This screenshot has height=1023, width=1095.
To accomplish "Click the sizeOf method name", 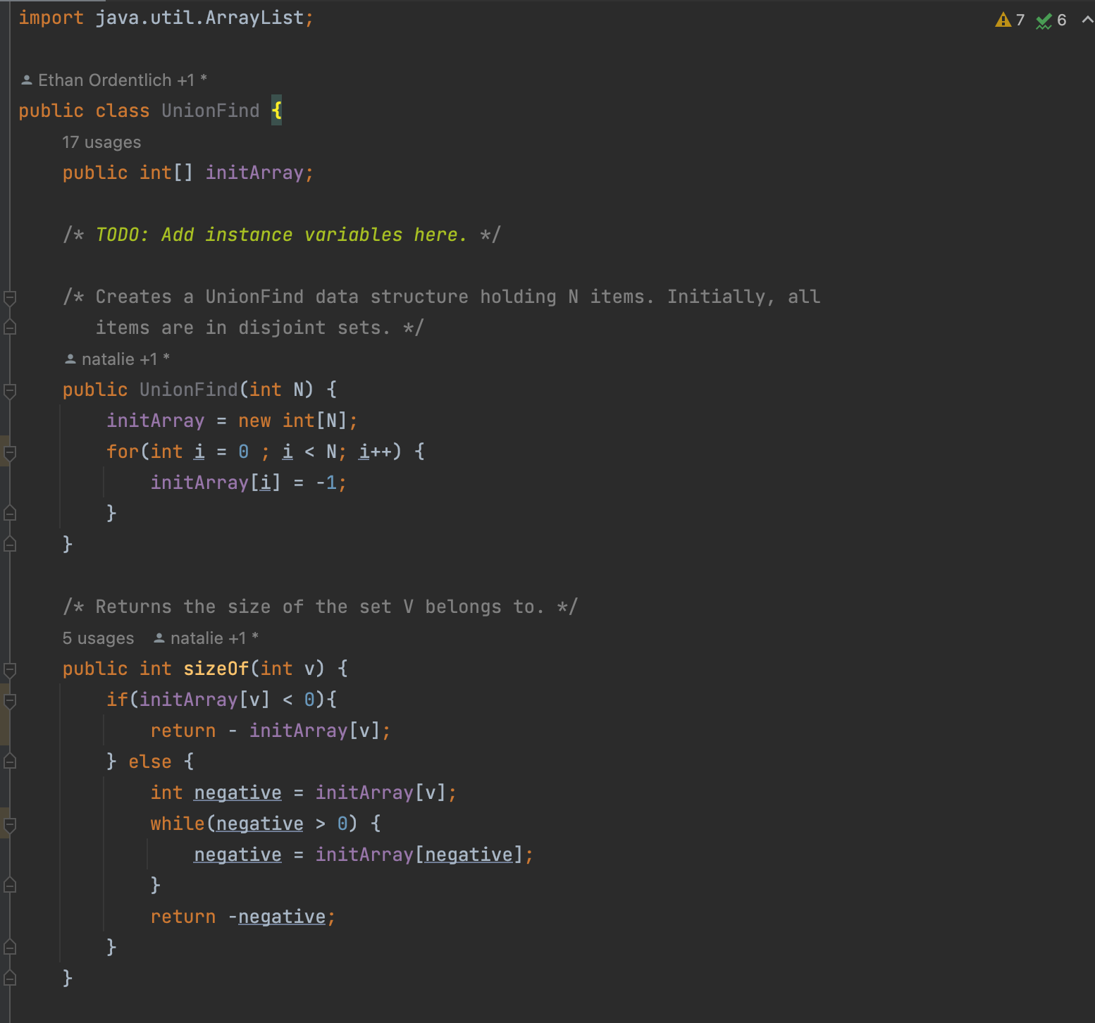I will tap(216, 669).
